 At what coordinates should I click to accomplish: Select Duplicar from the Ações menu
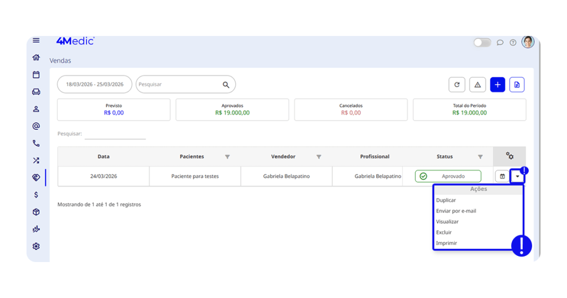click(446, 201)
